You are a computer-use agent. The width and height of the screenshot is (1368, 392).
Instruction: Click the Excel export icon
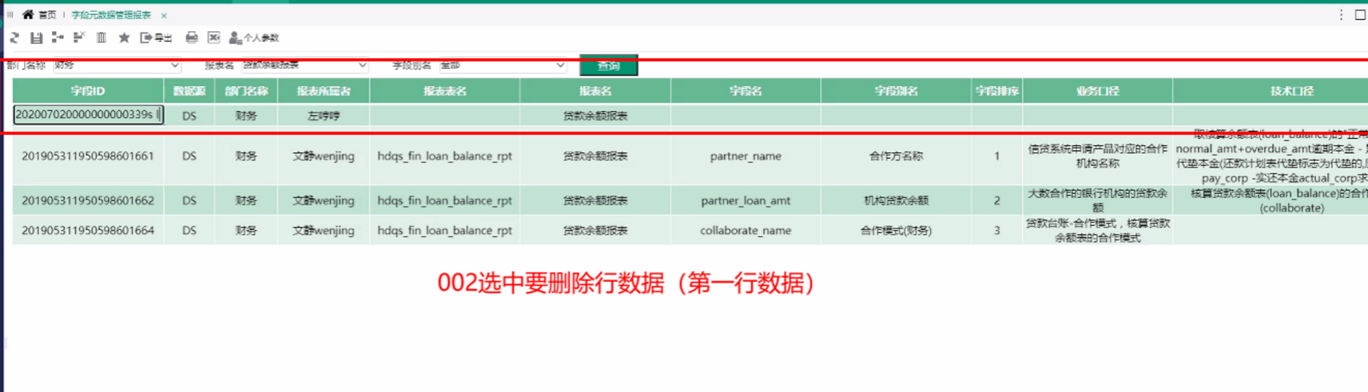(x=213, y=38)
